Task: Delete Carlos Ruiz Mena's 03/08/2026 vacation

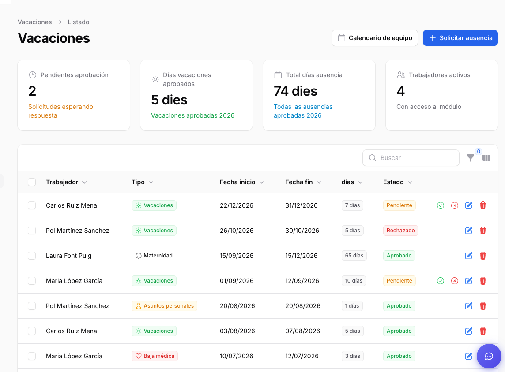Action: coord(483,331)
